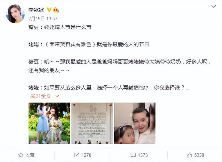Open 李冰冰's profile avatar

coord(15,14)
